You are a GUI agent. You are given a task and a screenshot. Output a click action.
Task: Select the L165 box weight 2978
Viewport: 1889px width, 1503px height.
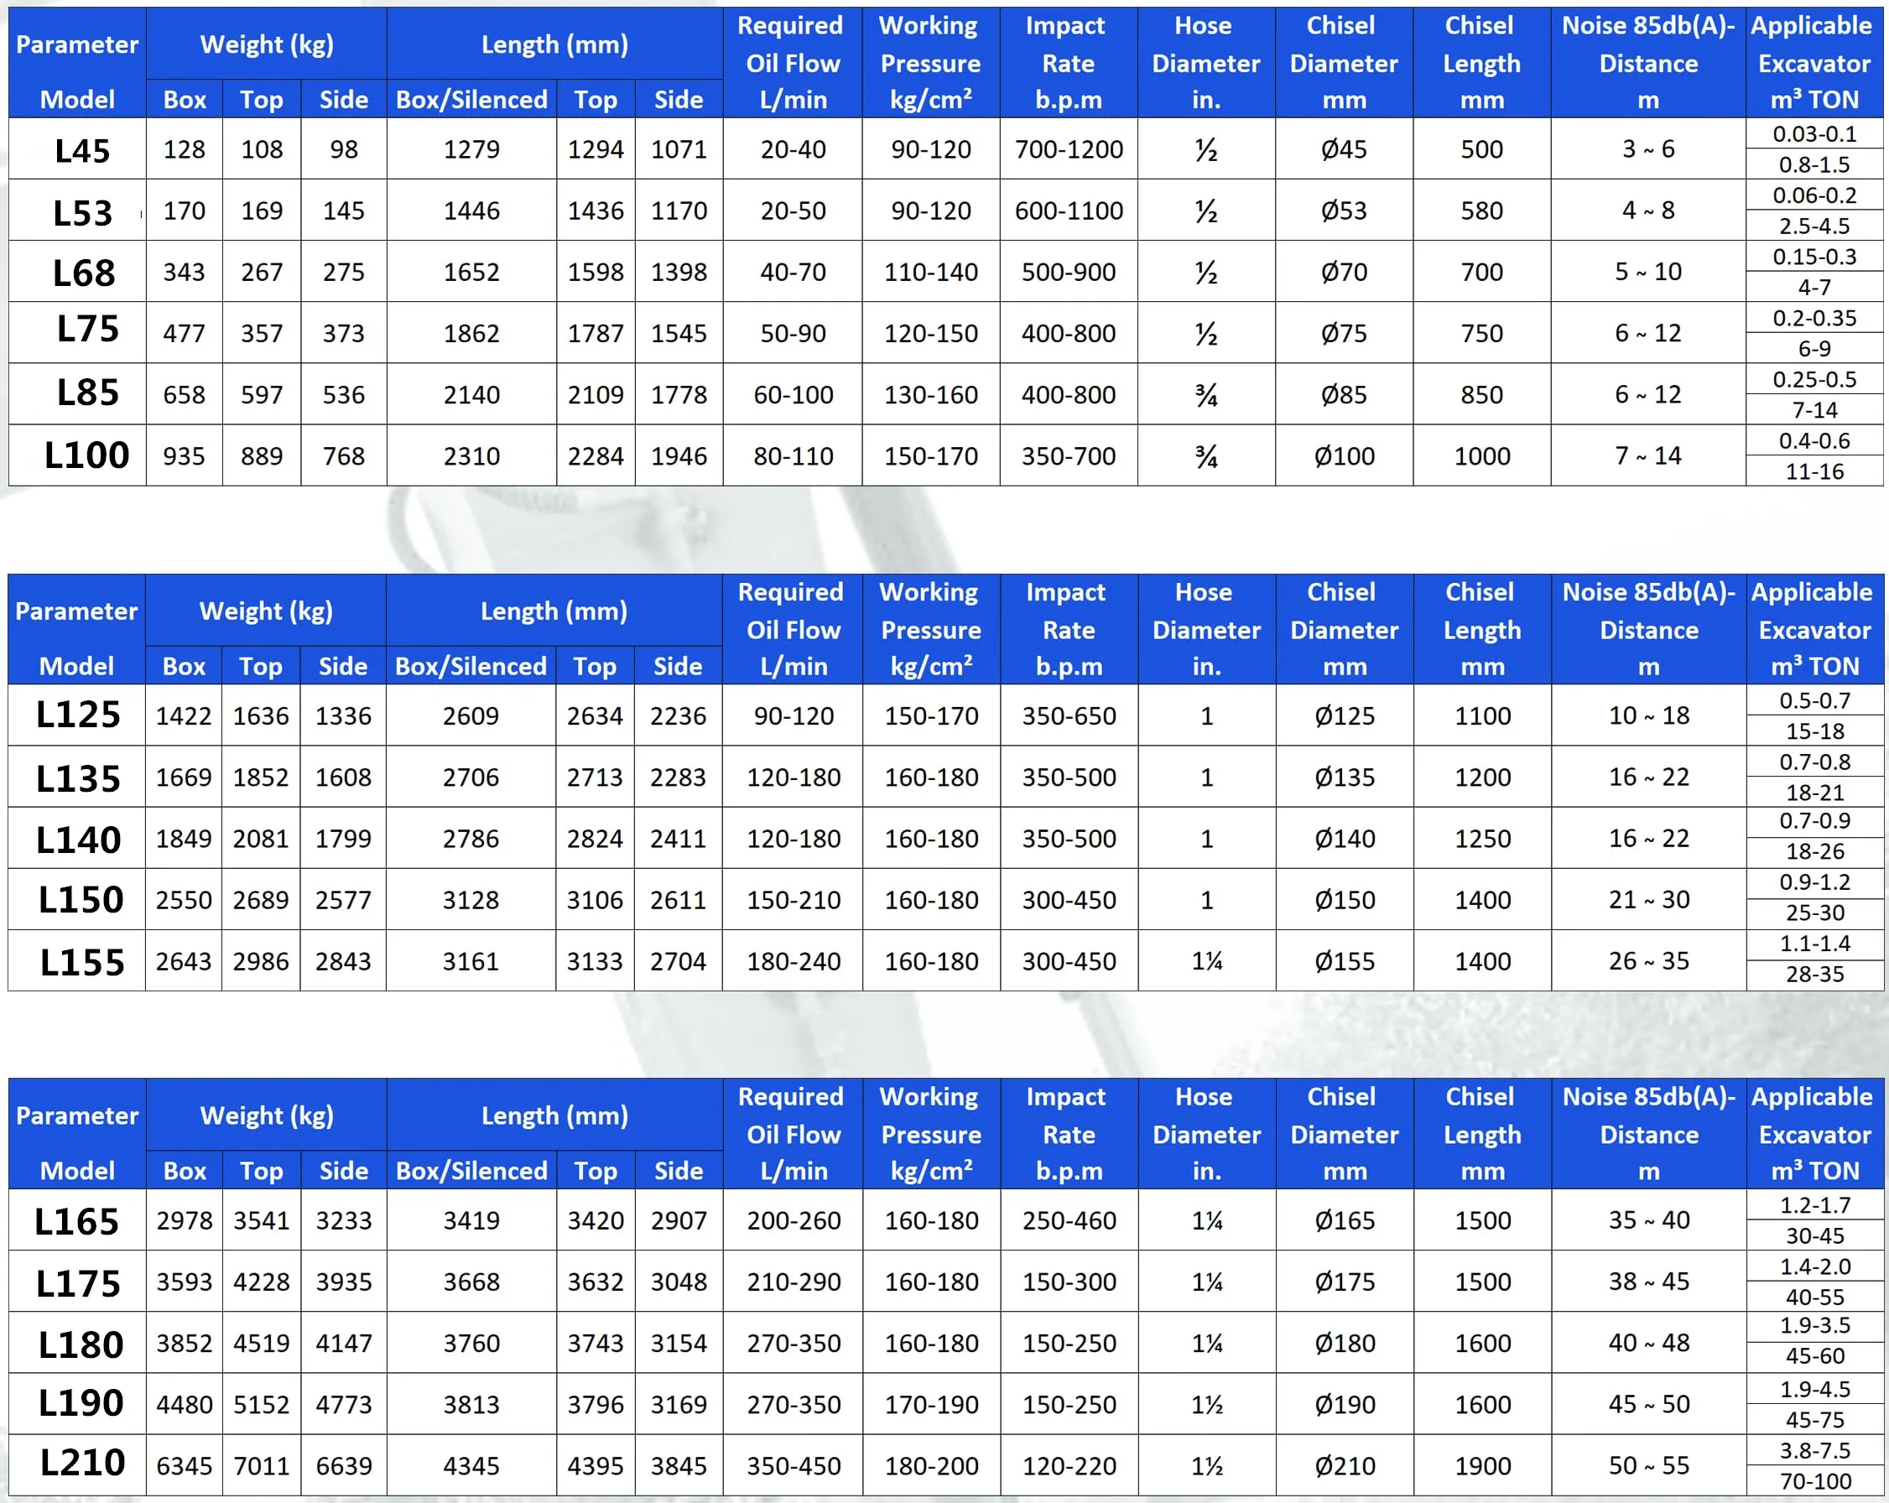pyautogui.click(x=184, y=1220)
